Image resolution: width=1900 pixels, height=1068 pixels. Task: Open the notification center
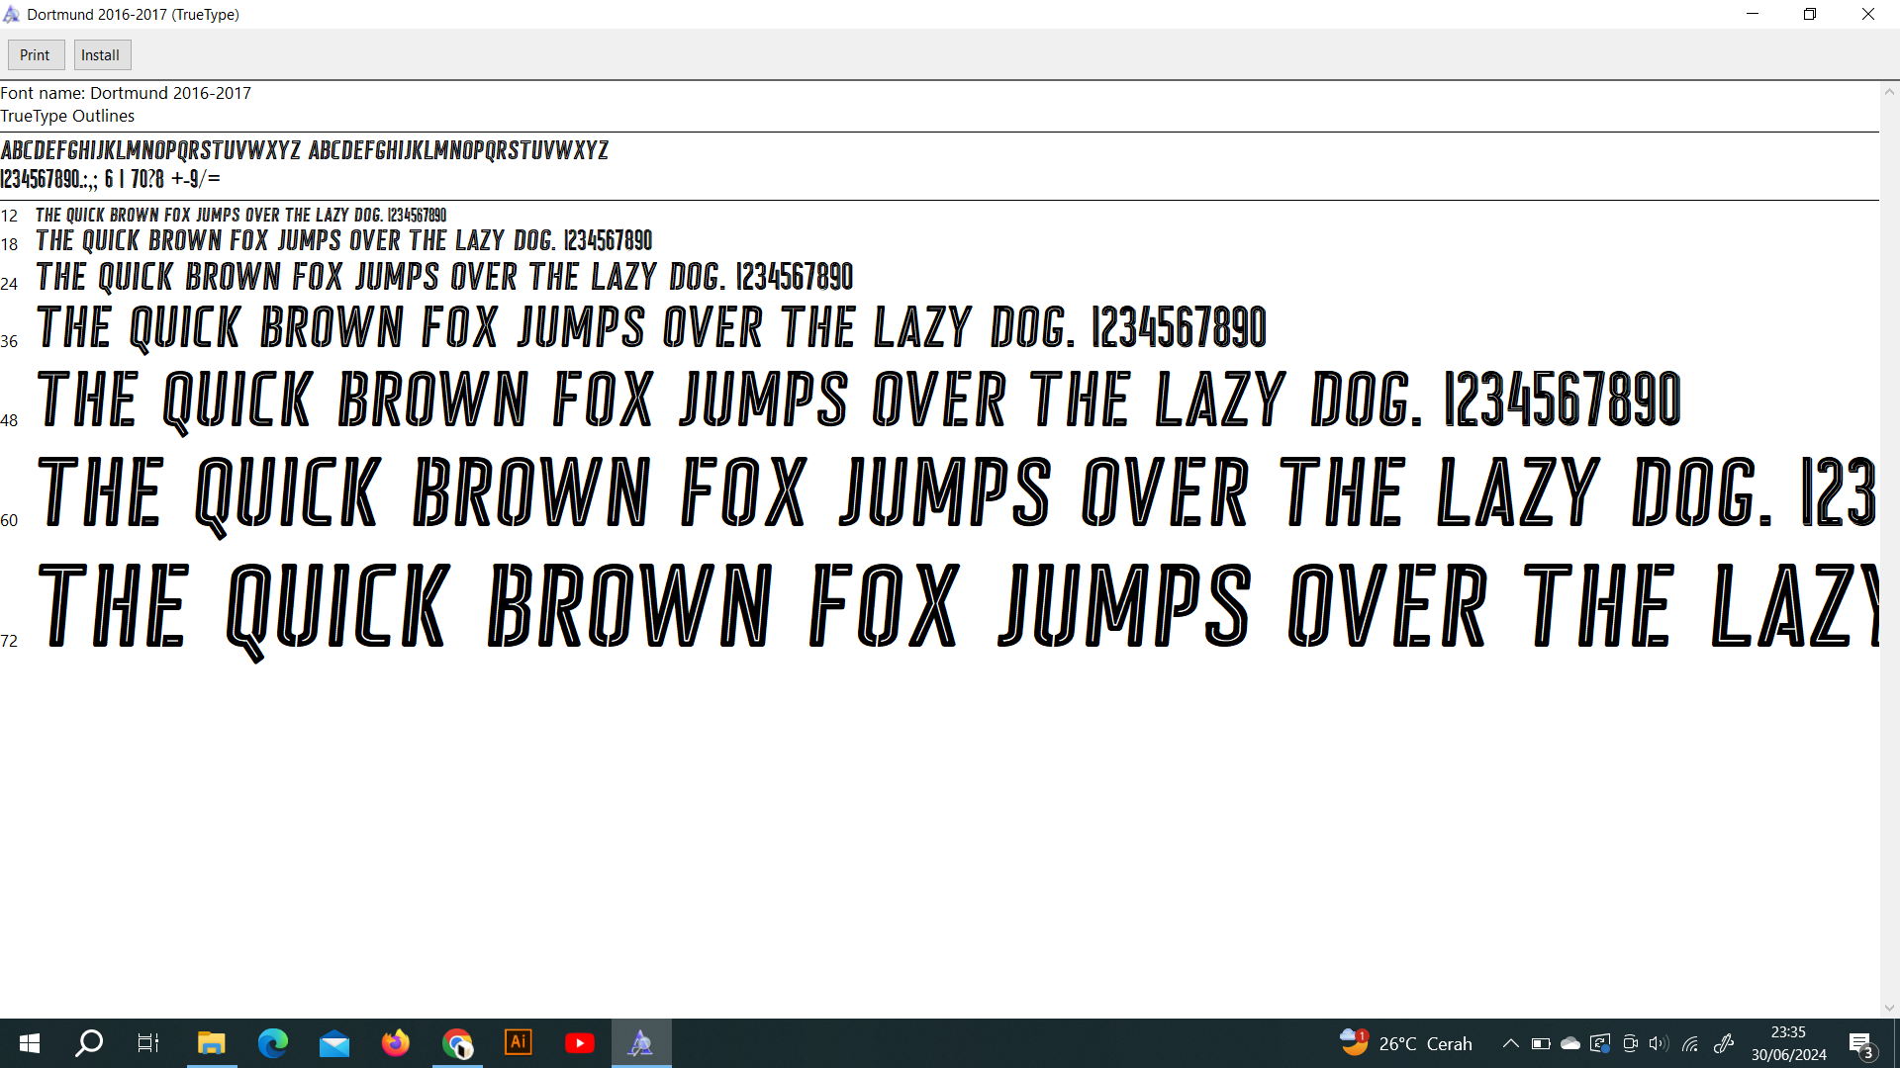pos(1860,1043)
